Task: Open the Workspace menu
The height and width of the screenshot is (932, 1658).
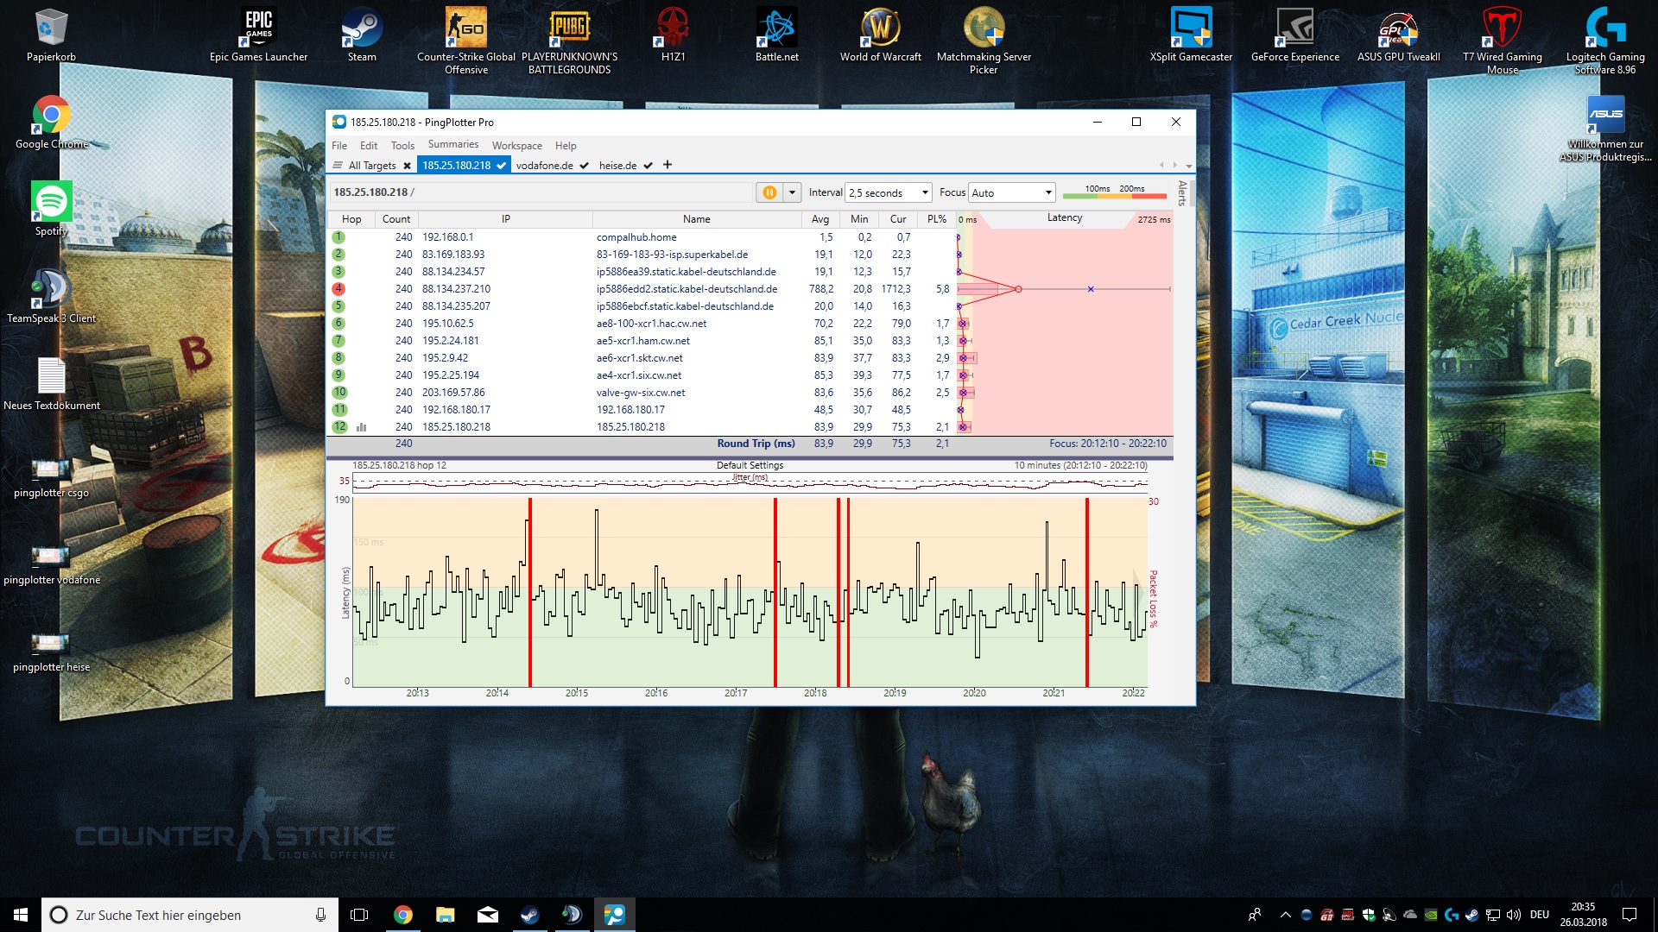Action: pos(516,146)
